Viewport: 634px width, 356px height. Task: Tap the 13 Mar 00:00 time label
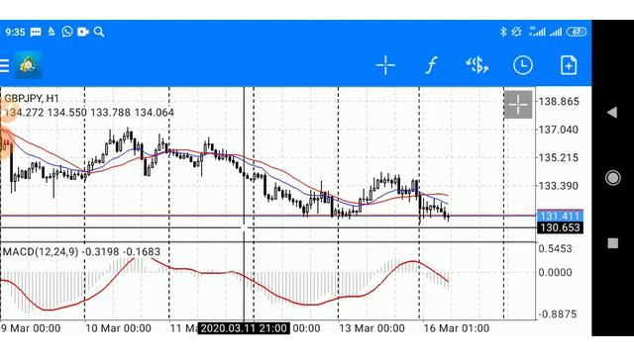tap(371, 328)
